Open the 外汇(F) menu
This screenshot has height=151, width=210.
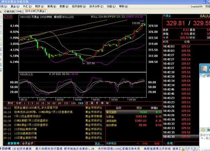(x=27, y=6)
